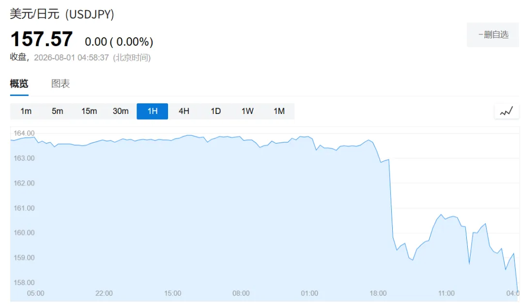Switch to the 15m interval
The height and width of the screenshot is (304, 523).
89,111
